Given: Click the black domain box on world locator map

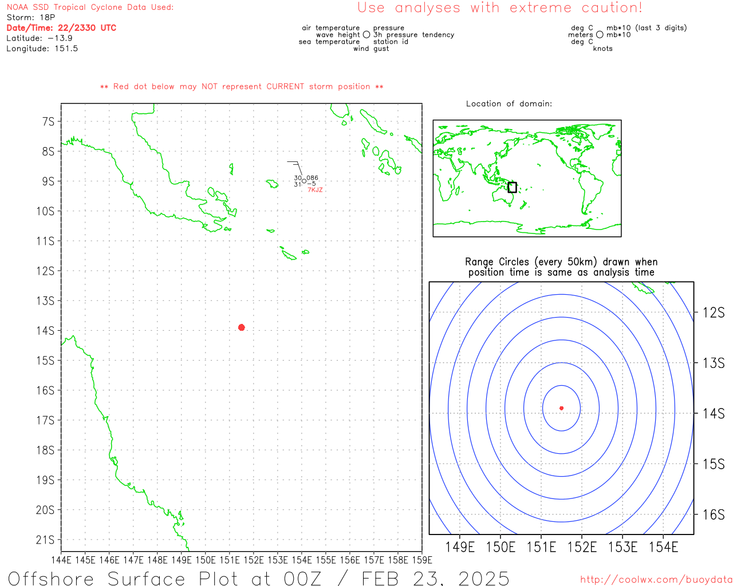Looking at the screenshot, I should tap(512, 187).
